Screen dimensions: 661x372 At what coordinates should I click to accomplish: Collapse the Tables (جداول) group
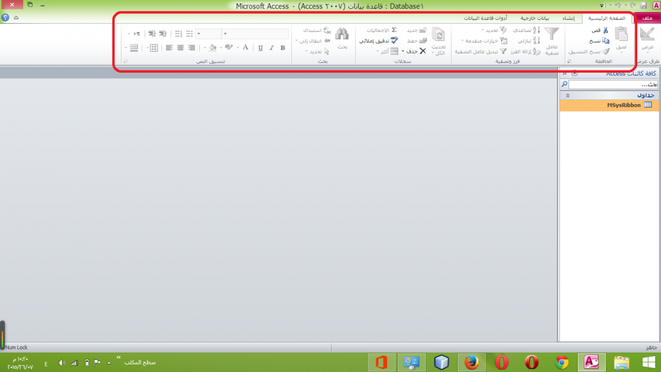point(568,95)
